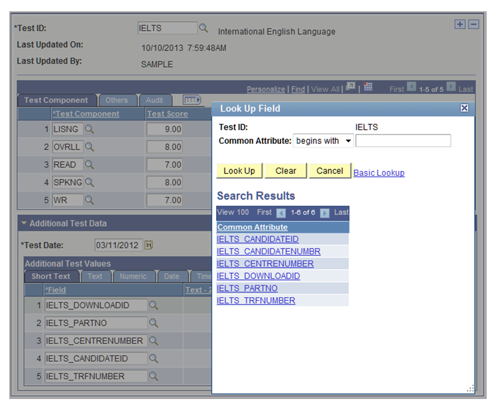
Task: Sort by Field column header
Action: (x=56, y=290)
